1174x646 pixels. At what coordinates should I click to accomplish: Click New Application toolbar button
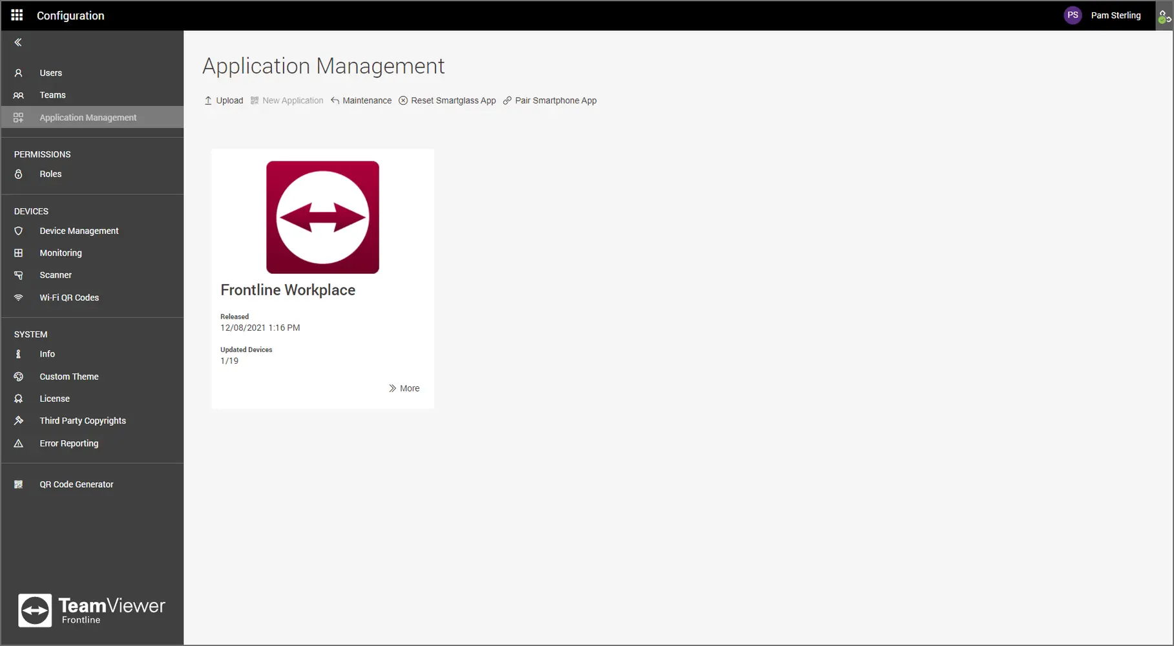click(287, 100)
